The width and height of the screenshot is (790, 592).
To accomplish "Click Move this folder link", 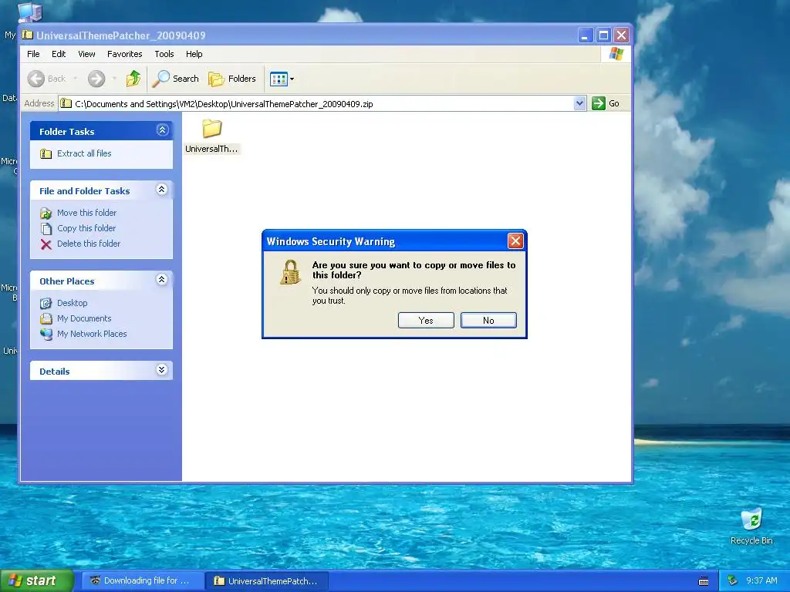I will [86, 213].
